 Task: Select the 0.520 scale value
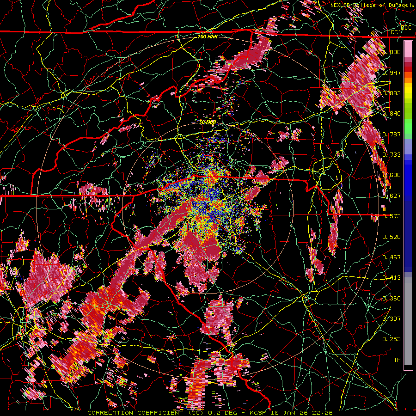pyautogui.click(x=392, y=237)
